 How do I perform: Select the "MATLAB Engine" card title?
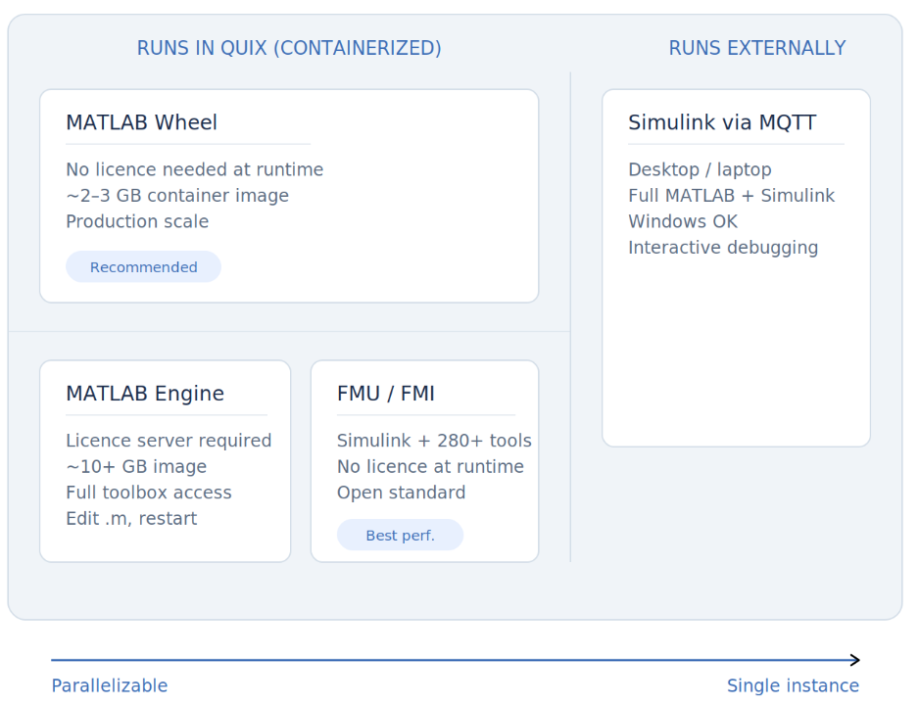[x=145, y=393]
